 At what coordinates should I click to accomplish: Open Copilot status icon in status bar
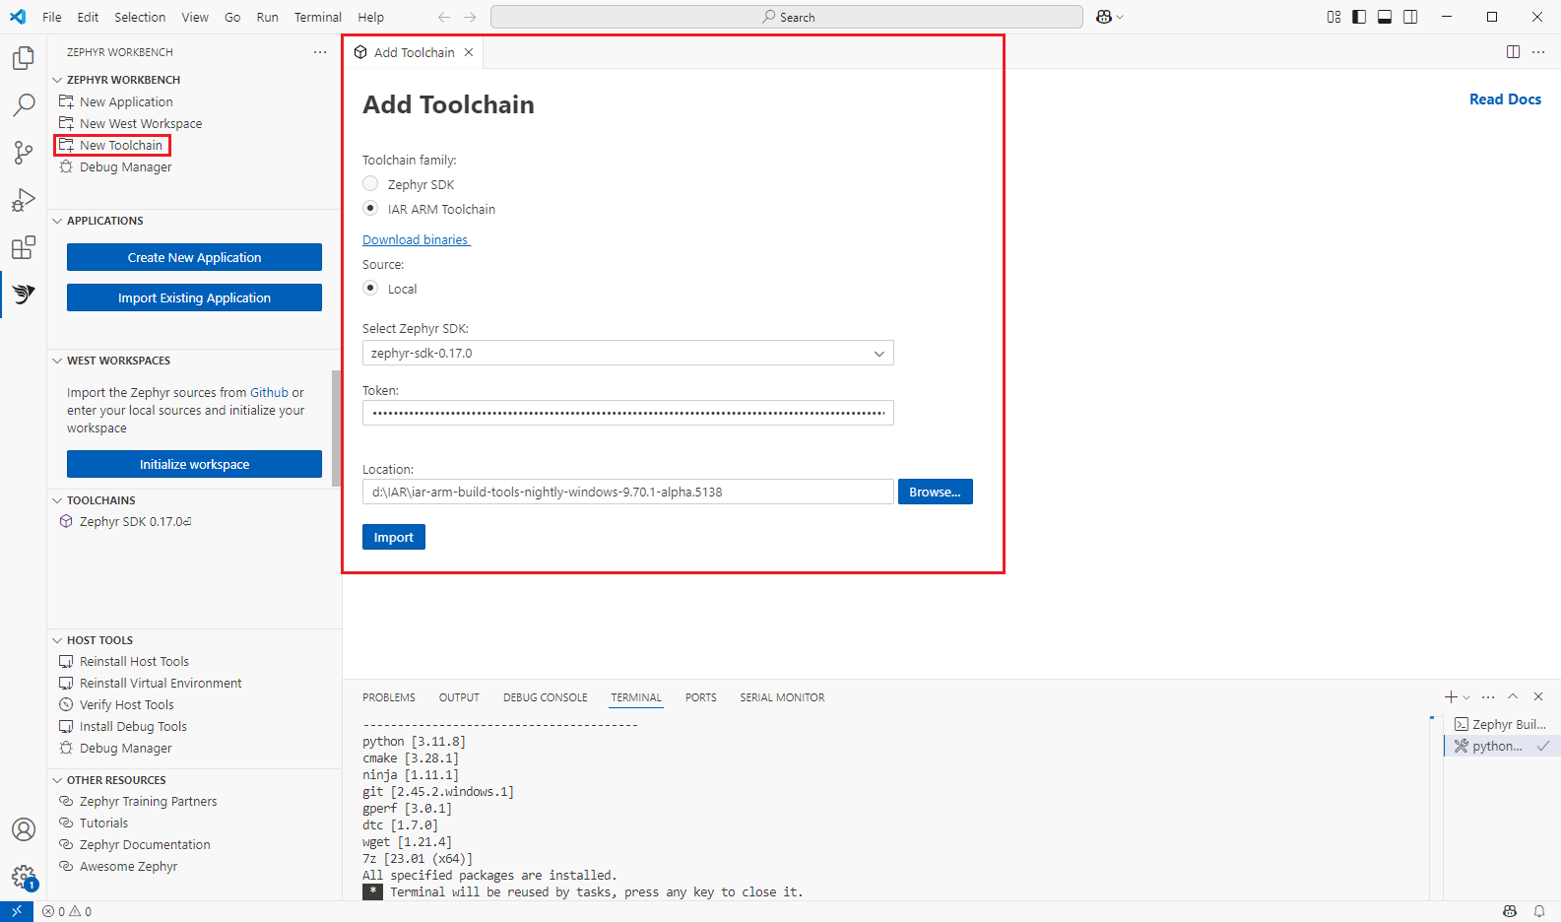(1510, 911)
